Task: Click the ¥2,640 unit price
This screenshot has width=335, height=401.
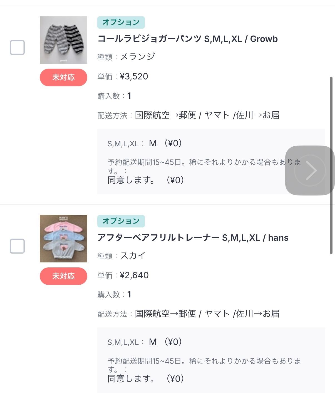Action: [134, 275]
